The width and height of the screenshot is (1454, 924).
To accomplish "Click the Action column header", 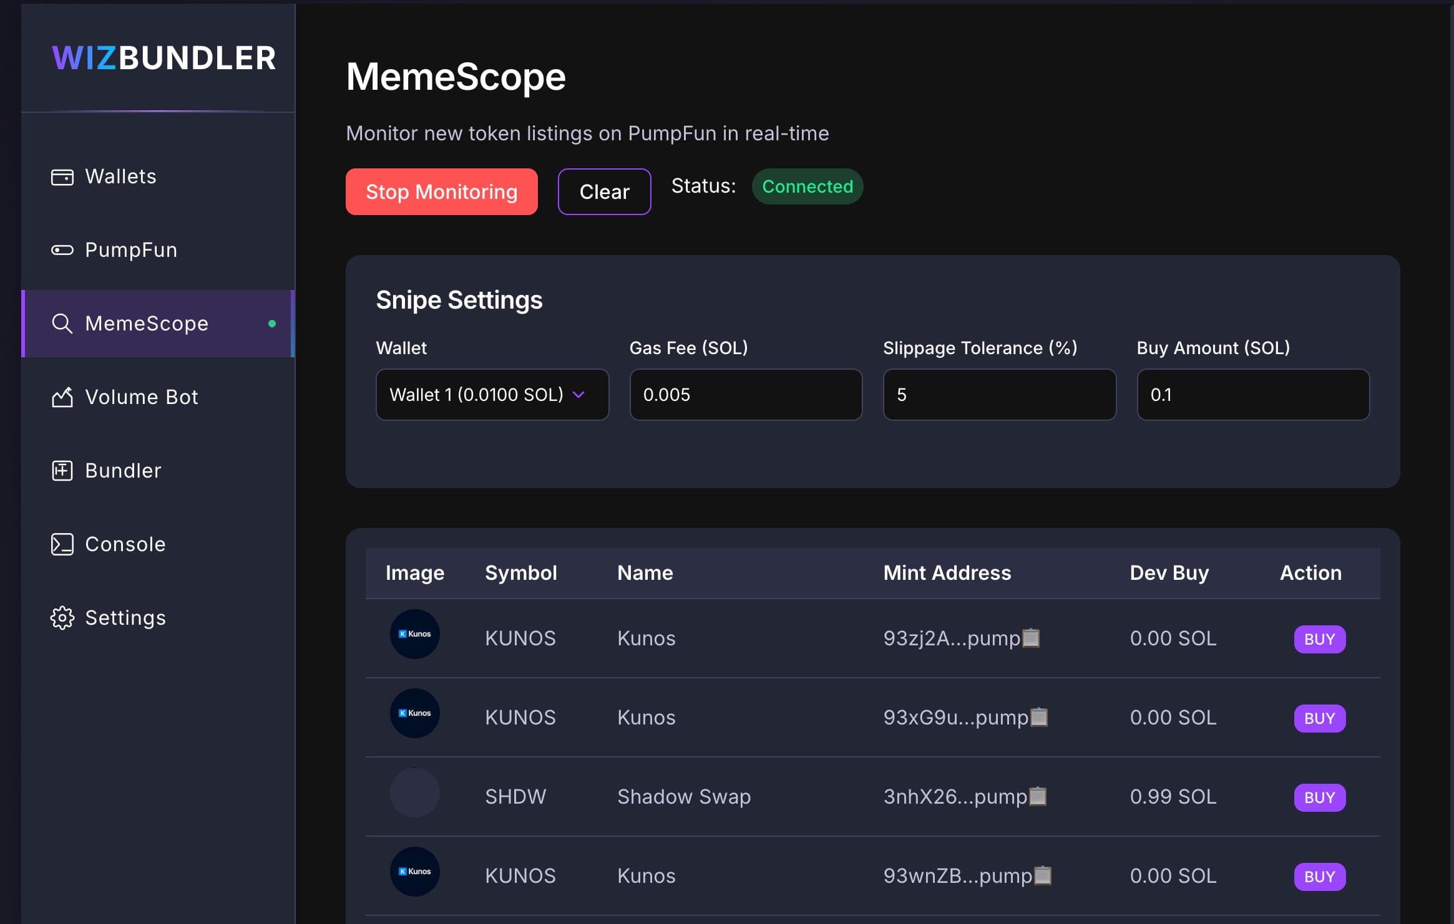I will pyautogui.click(x=1310, y=573).
